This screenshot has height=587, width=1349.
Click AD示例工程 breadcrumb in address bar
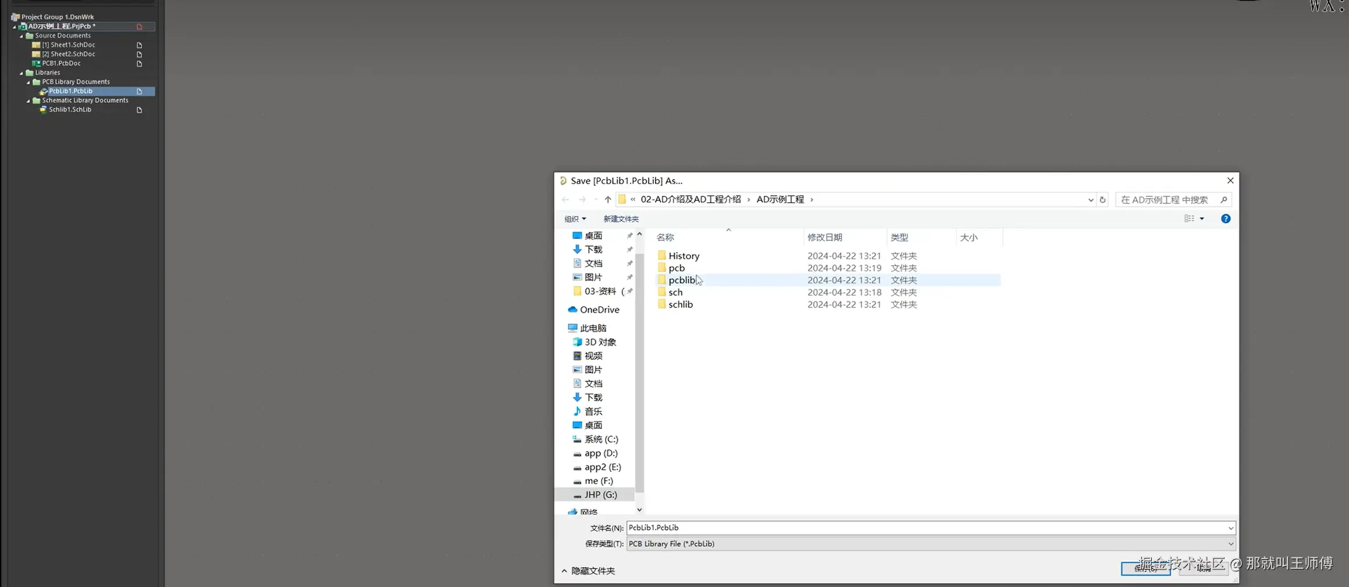pyautogui.click(x=779, y=199)
